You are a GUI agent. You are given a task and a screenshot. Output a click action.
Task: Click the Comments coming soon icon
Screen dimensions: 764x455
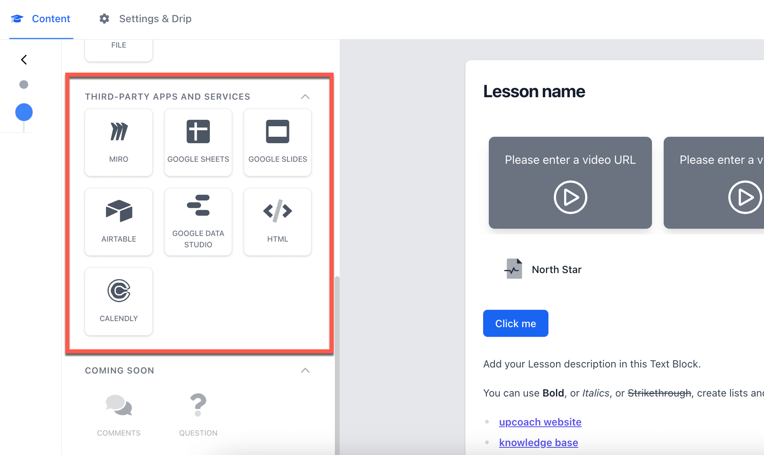click(118, 405)
